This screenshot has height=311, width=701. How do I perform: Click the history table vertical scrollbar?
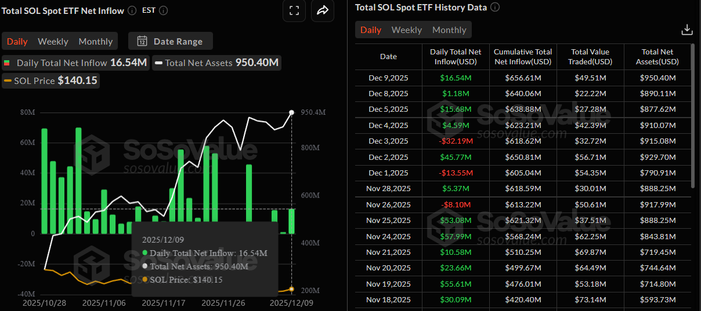693,116
